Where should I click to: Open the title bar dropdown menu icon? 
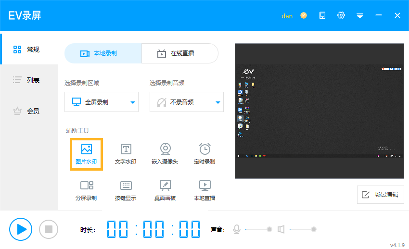(360, 16)
